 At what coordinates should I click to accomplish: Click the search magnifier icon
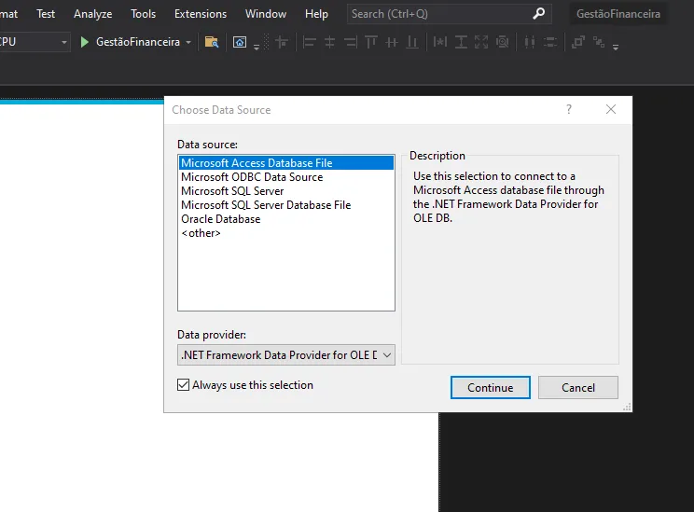click(538, 14)
